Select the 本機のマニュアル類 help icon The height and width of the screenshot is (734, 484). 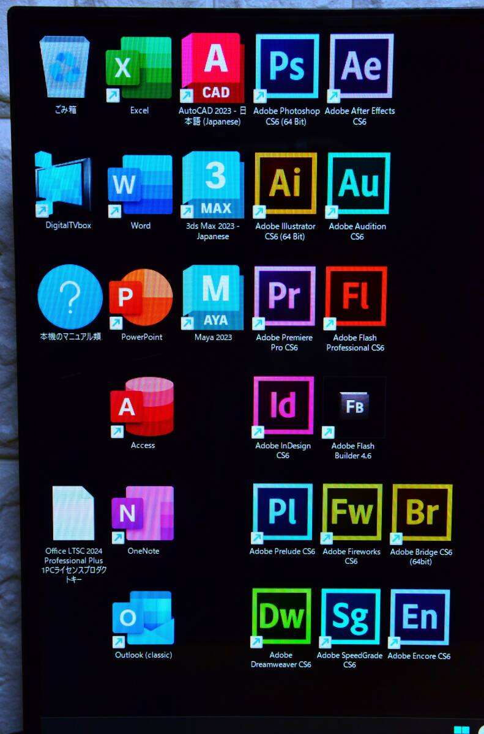pyautogui.click(x=70, y=297)
